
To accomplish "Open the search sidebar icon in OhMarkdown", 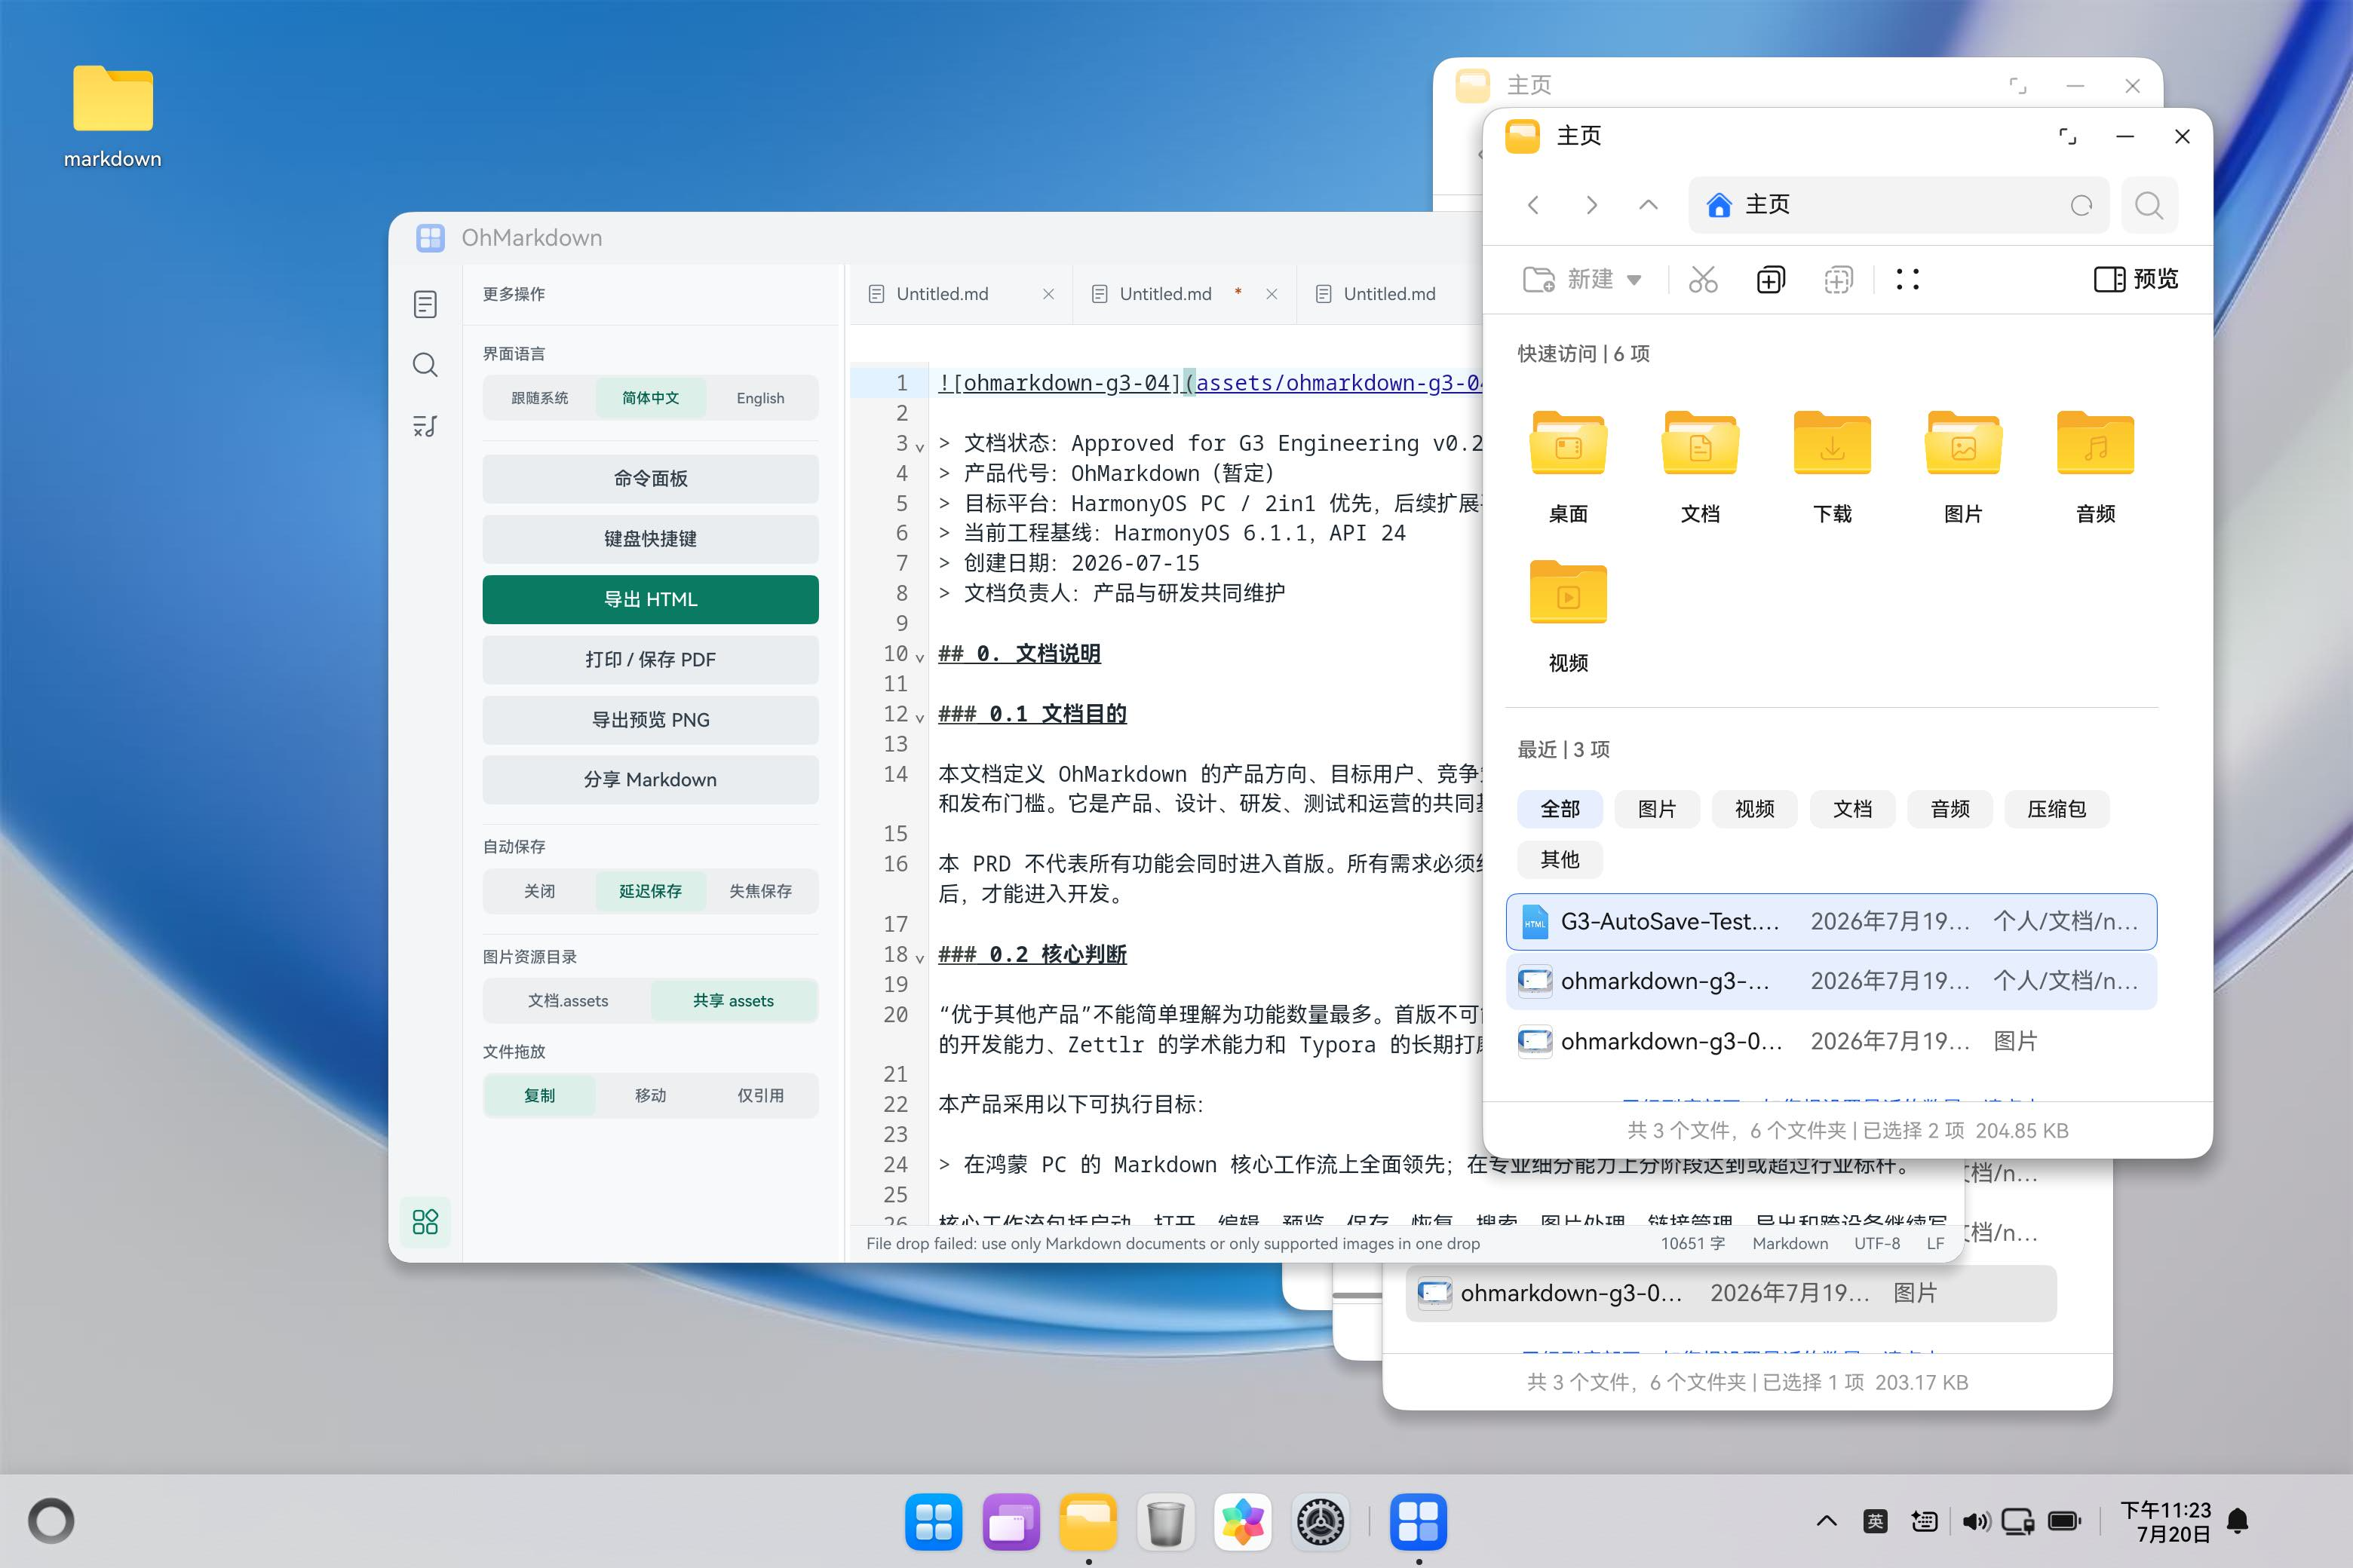I will coord(425,365).
